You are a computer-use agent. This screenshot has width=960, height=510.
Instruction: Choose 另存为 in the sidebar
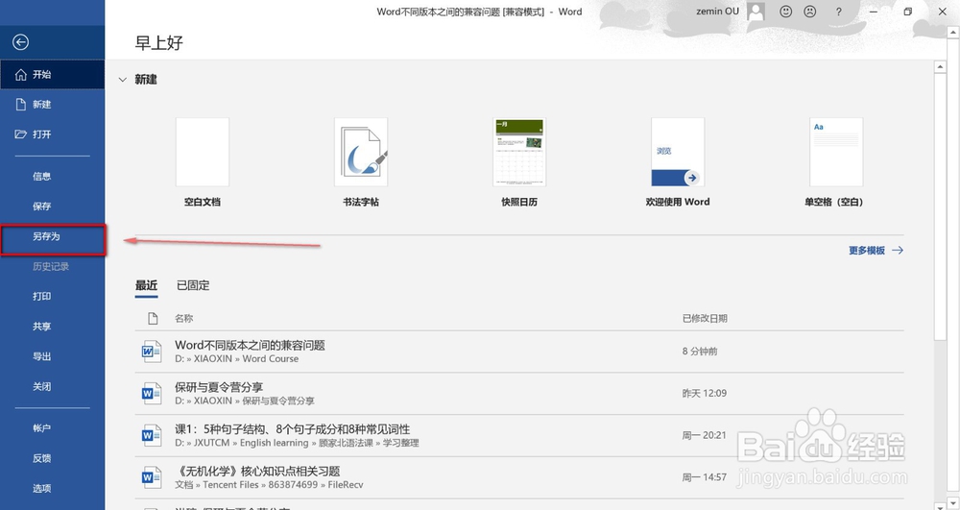53,239
